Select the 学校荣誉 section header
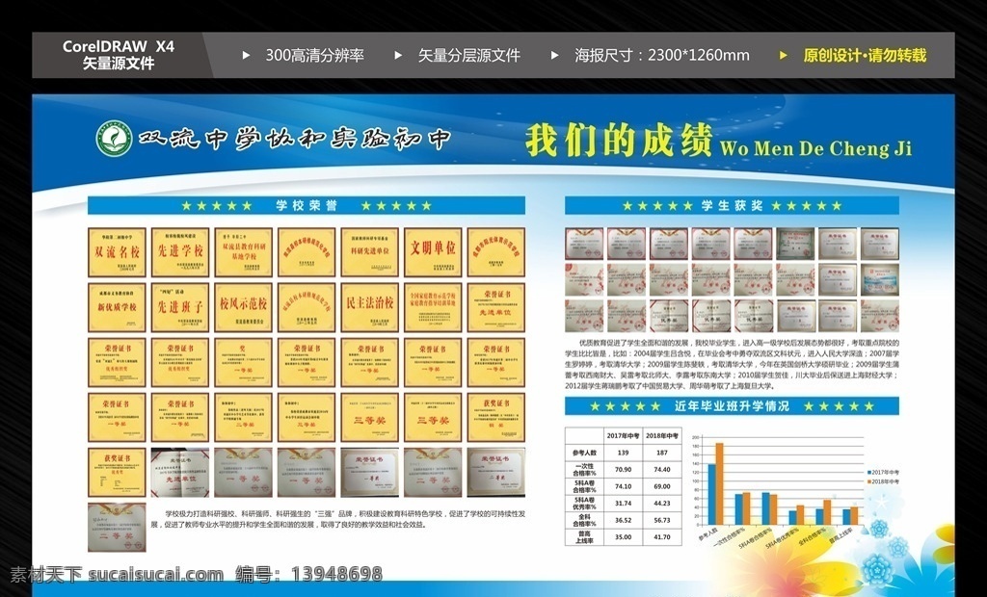The image size is (987, 597). pos(307,206)
